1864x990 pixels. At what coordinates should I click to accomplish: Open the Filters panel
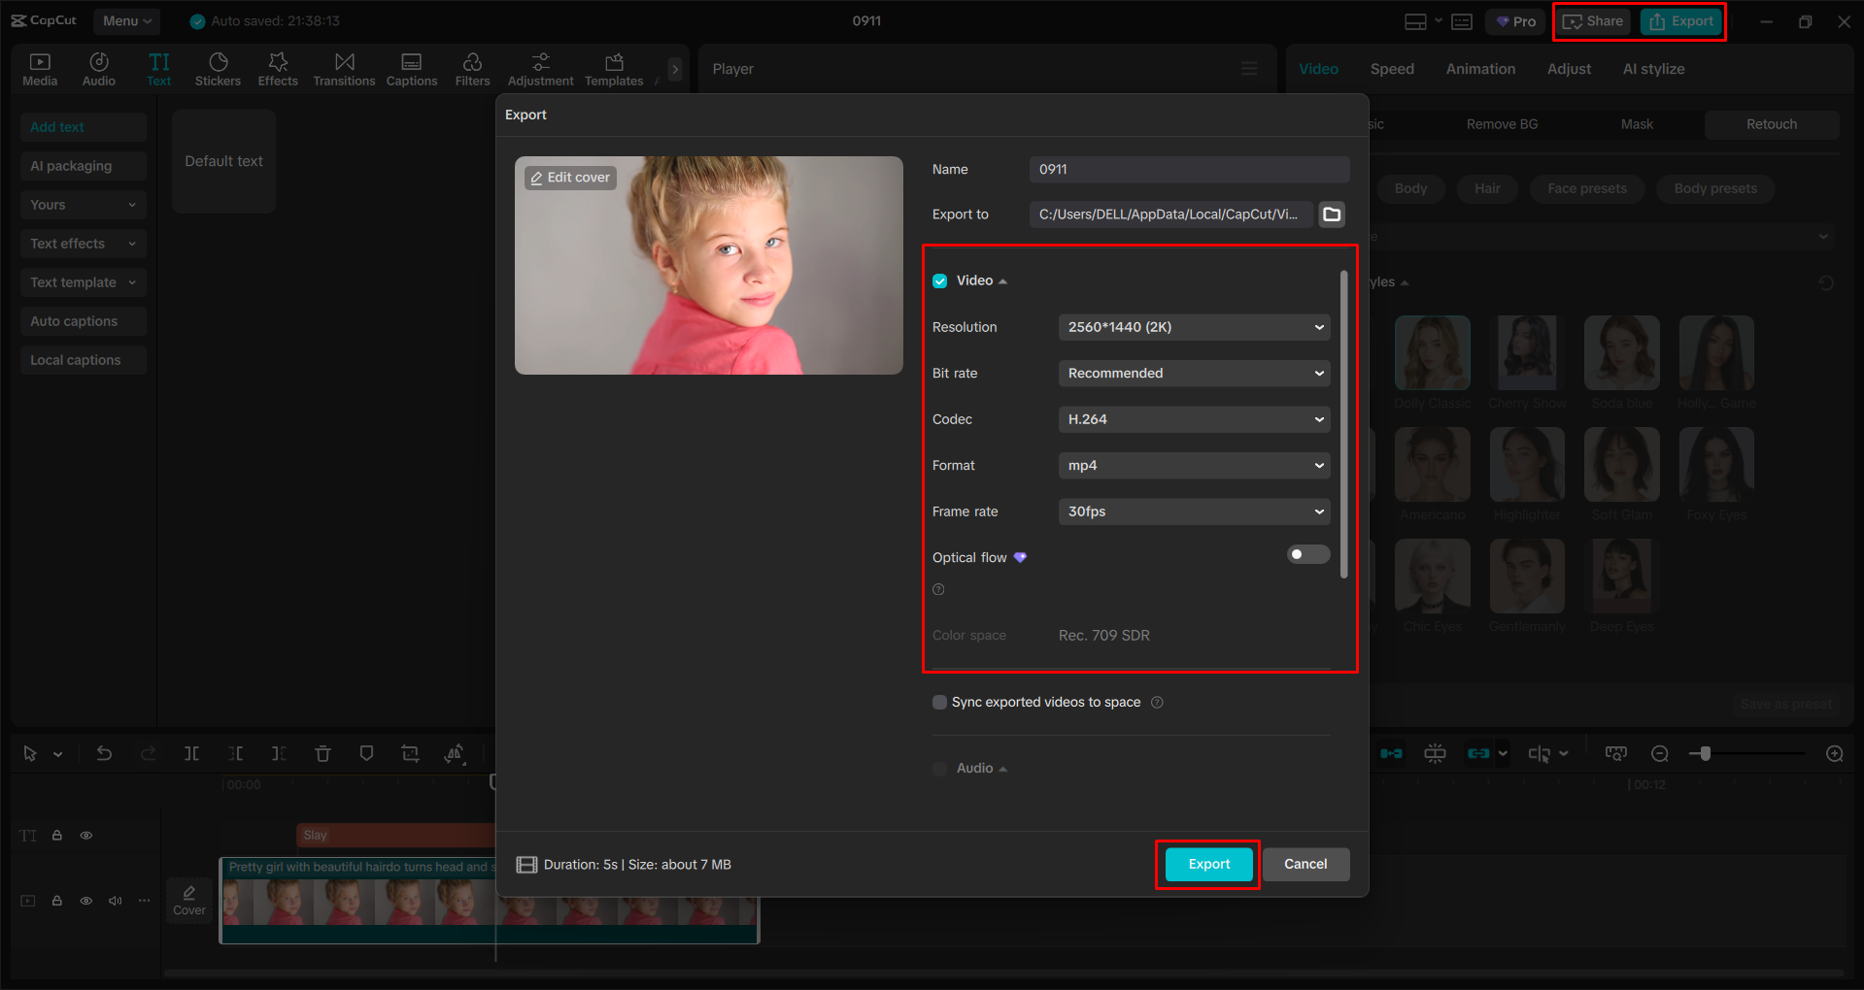(472, 68)
